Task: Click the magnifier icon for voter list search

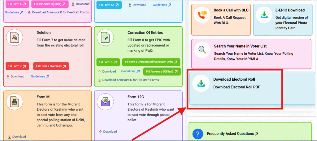Action: (202, 49)
